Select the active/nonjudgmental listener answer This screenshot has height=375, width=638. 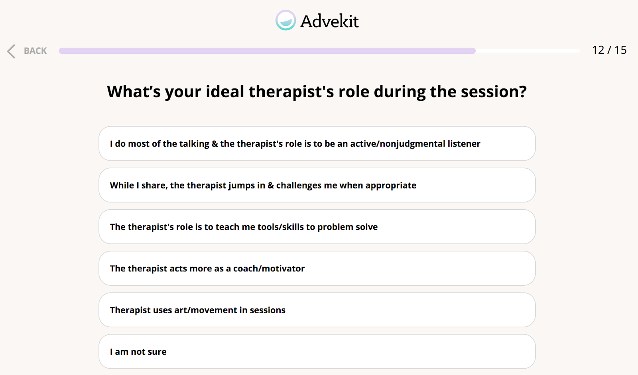[317, 143]
